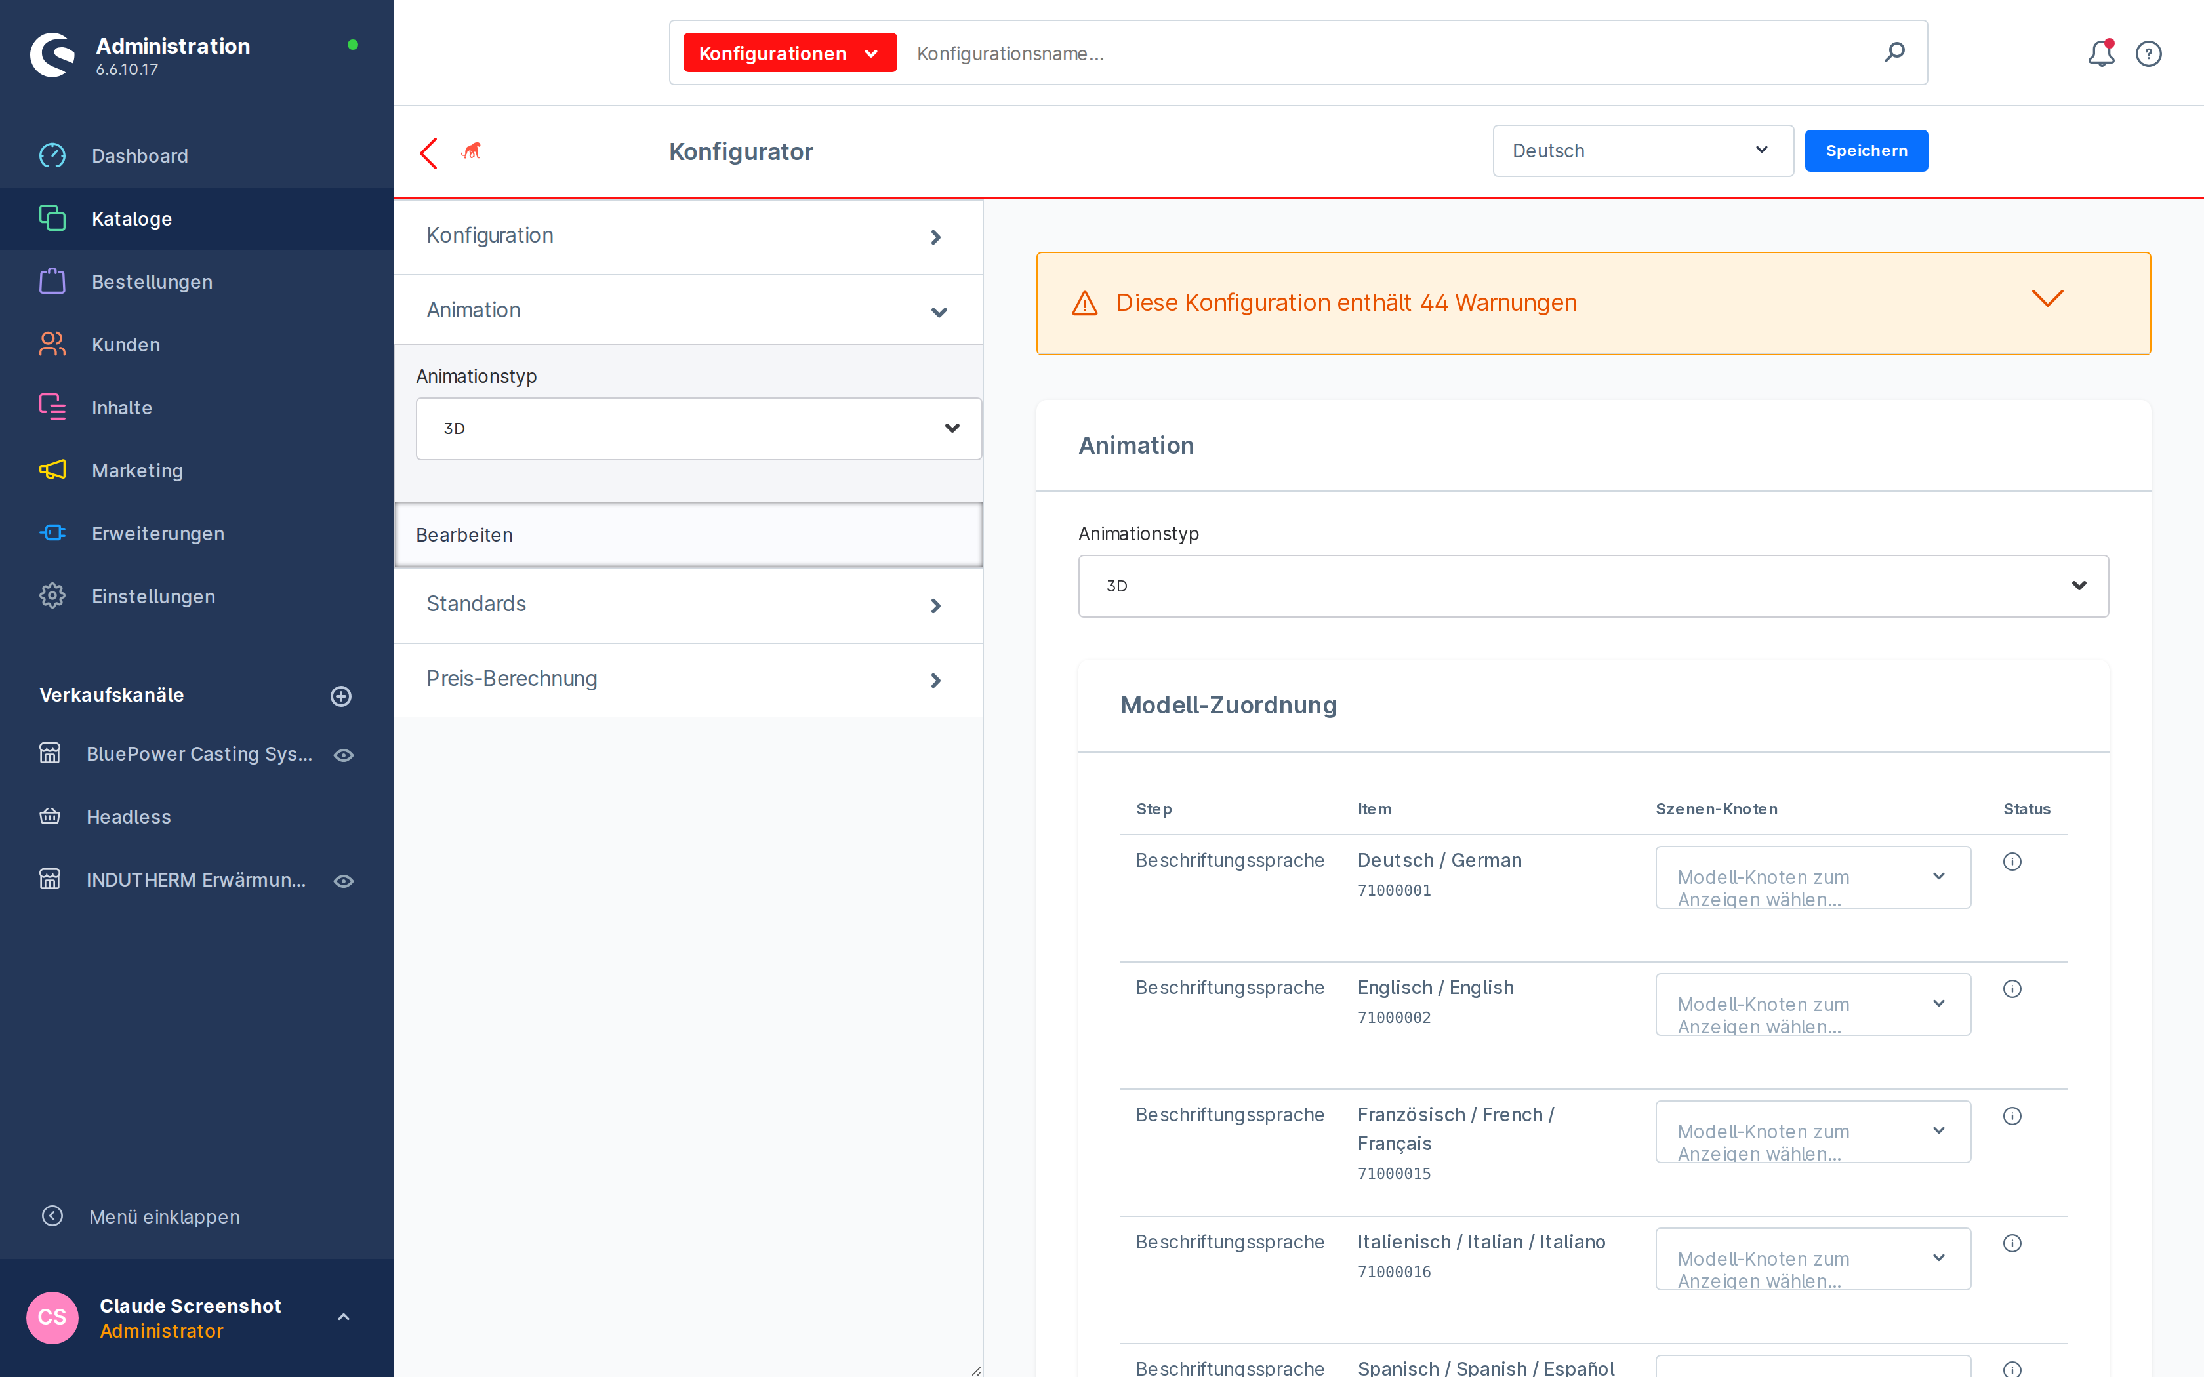The width and height of the screenshot is (2204, 1377).
Task: Expand the Preis-Berechnung section
Action: click(687, 679)
